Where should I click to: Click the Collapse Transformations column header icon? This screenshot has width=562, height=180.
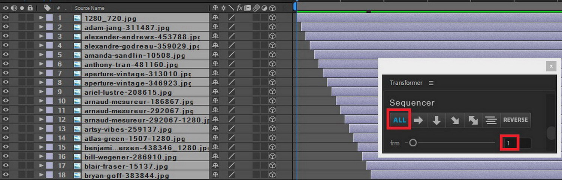click(223, 8)
